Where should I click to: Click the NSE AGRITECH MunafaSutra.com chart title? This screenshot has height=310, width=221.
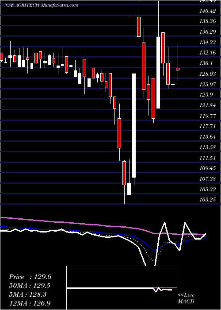pyautogui.click(x=41, y=5)
